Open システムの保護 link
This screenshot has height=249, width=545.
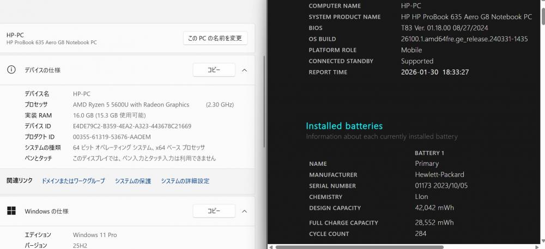[133, 180]
